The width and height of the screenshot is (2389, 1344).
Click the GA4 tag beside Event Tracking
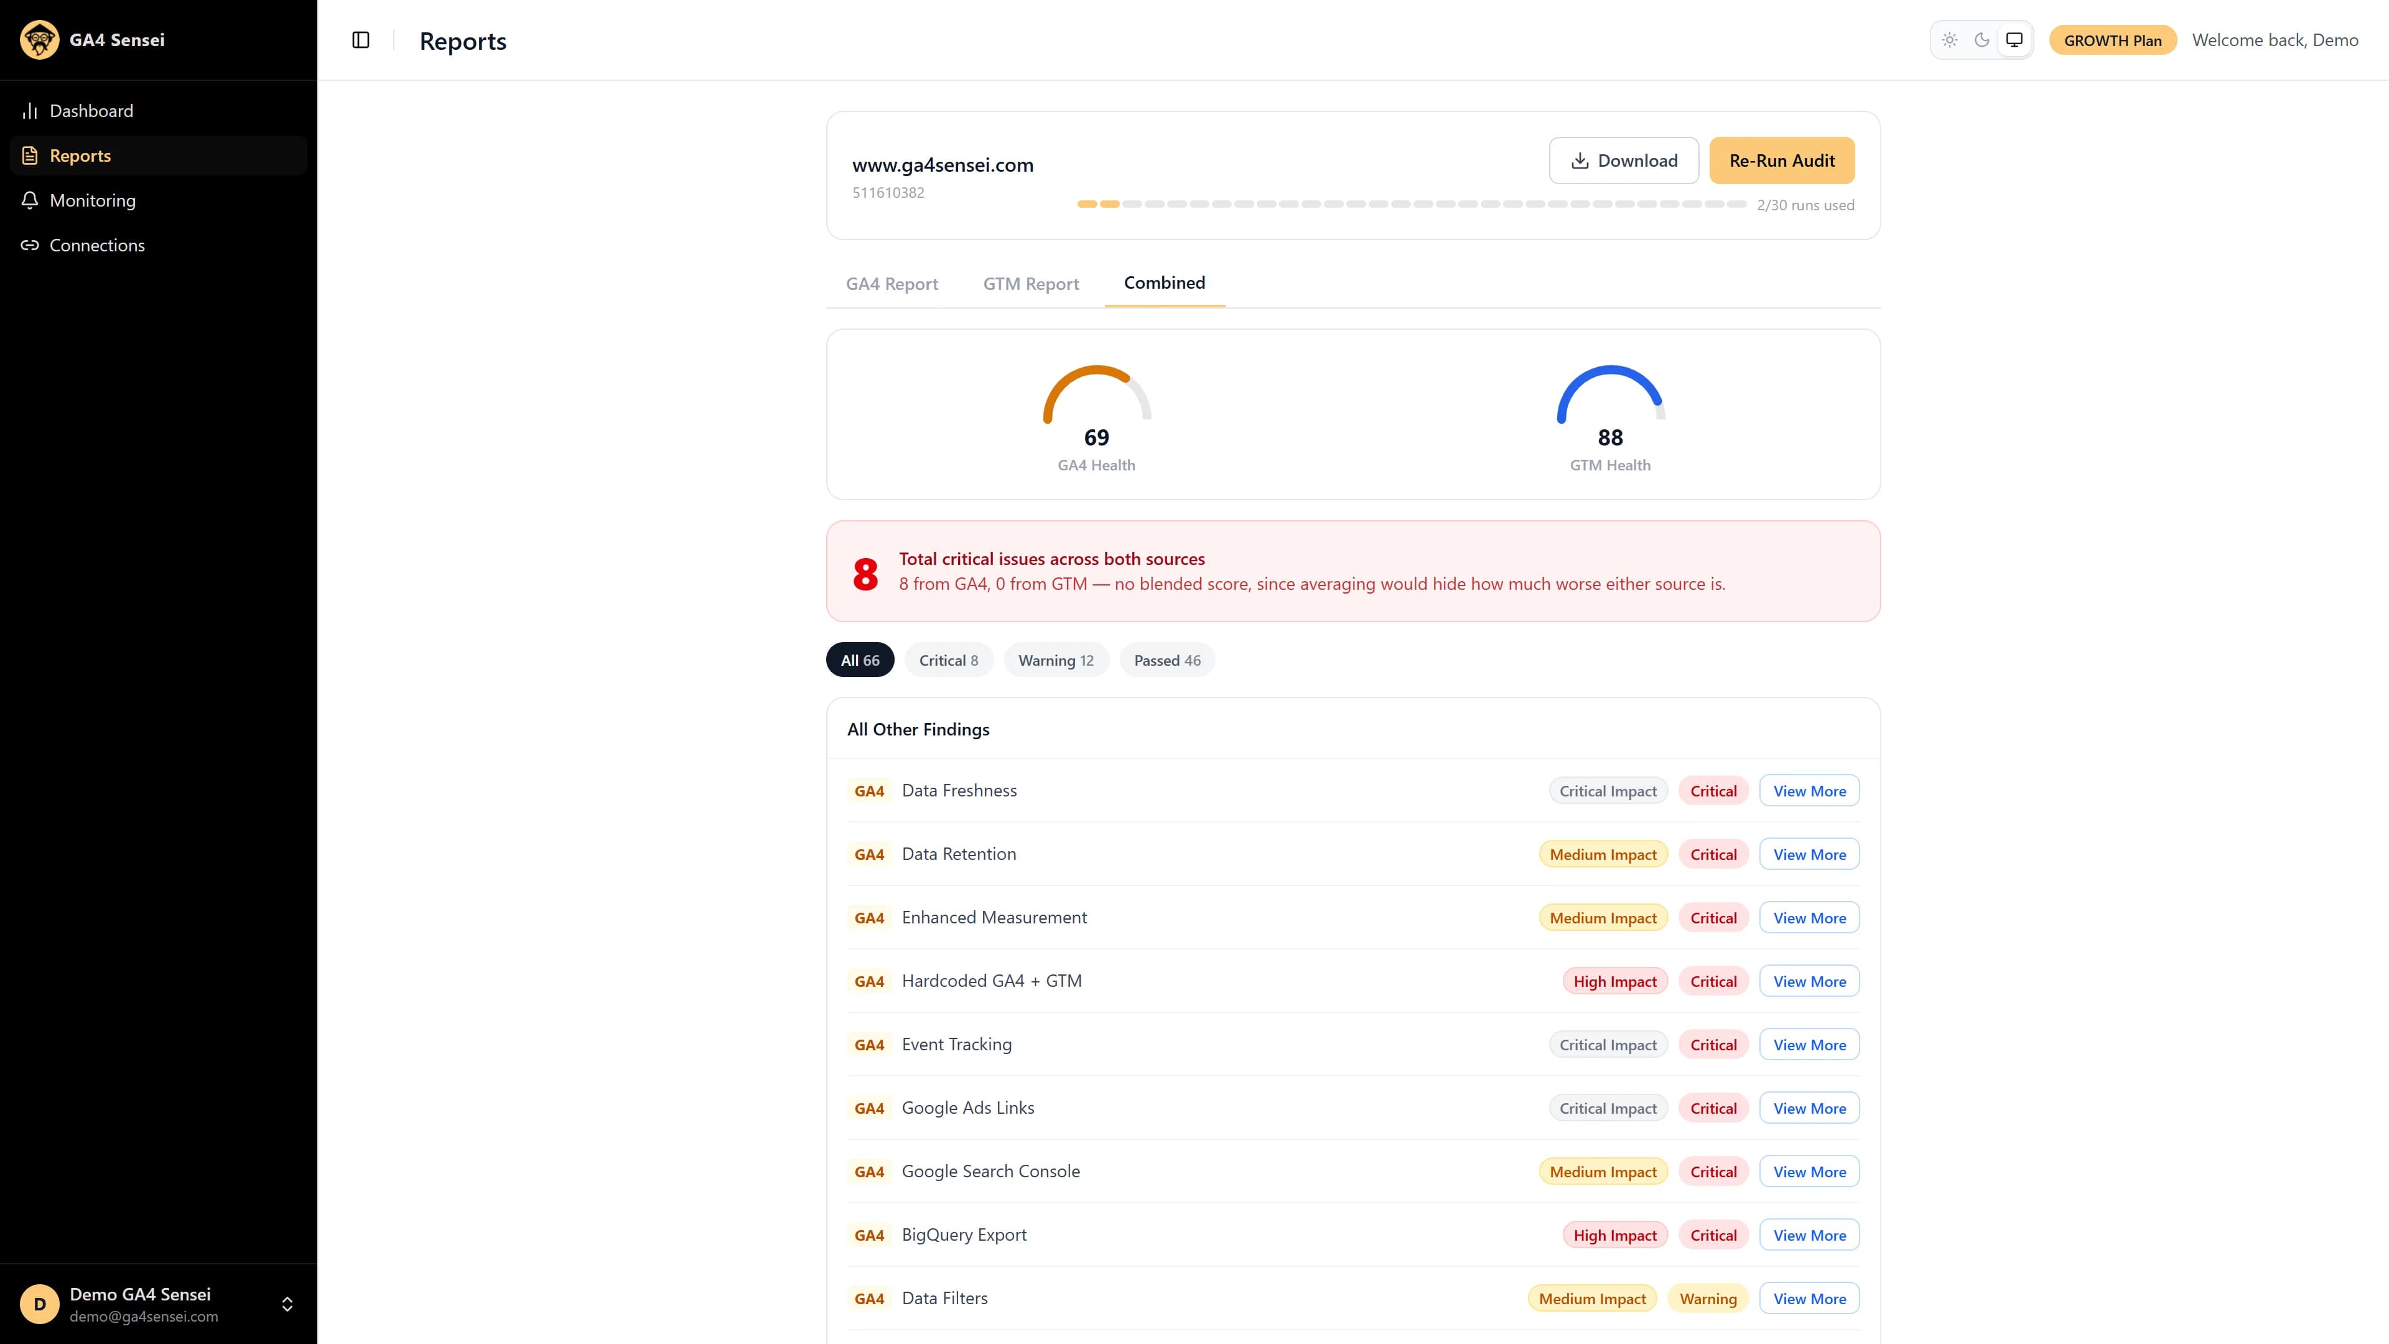(869, 1045)
